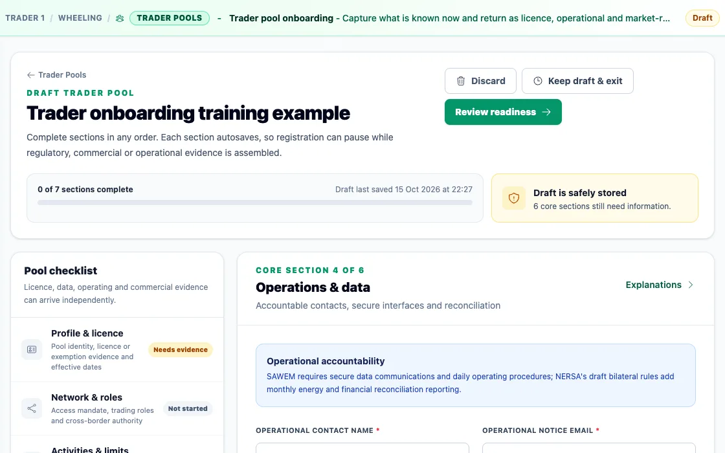The image size is (725, 453).
Task: Click the trash icon on Discard
Action: [x=460, y=81]
